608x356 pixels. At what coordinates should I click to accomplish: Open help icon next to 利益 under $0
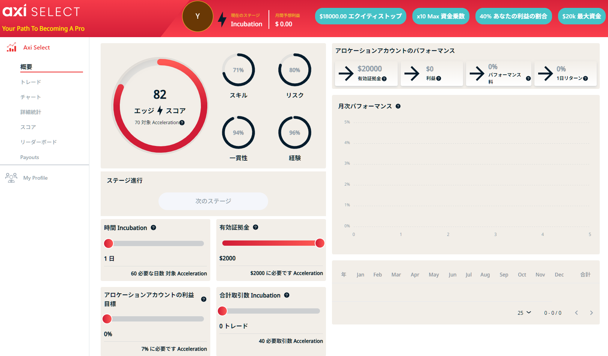click(x=439, y=78)
